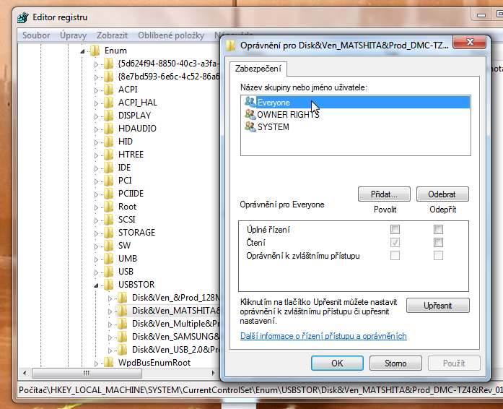This screenshot has height=409, width=503.
Task: Click the DISPLAY folder icon
Action: click(x=109, y=116)
